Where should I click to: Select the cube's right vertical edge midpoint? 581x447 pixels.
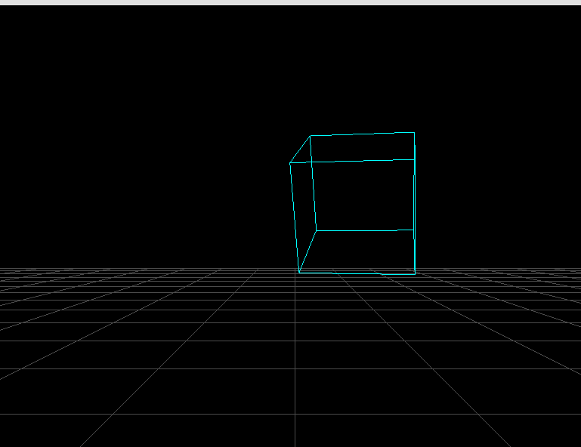[414, 204]
